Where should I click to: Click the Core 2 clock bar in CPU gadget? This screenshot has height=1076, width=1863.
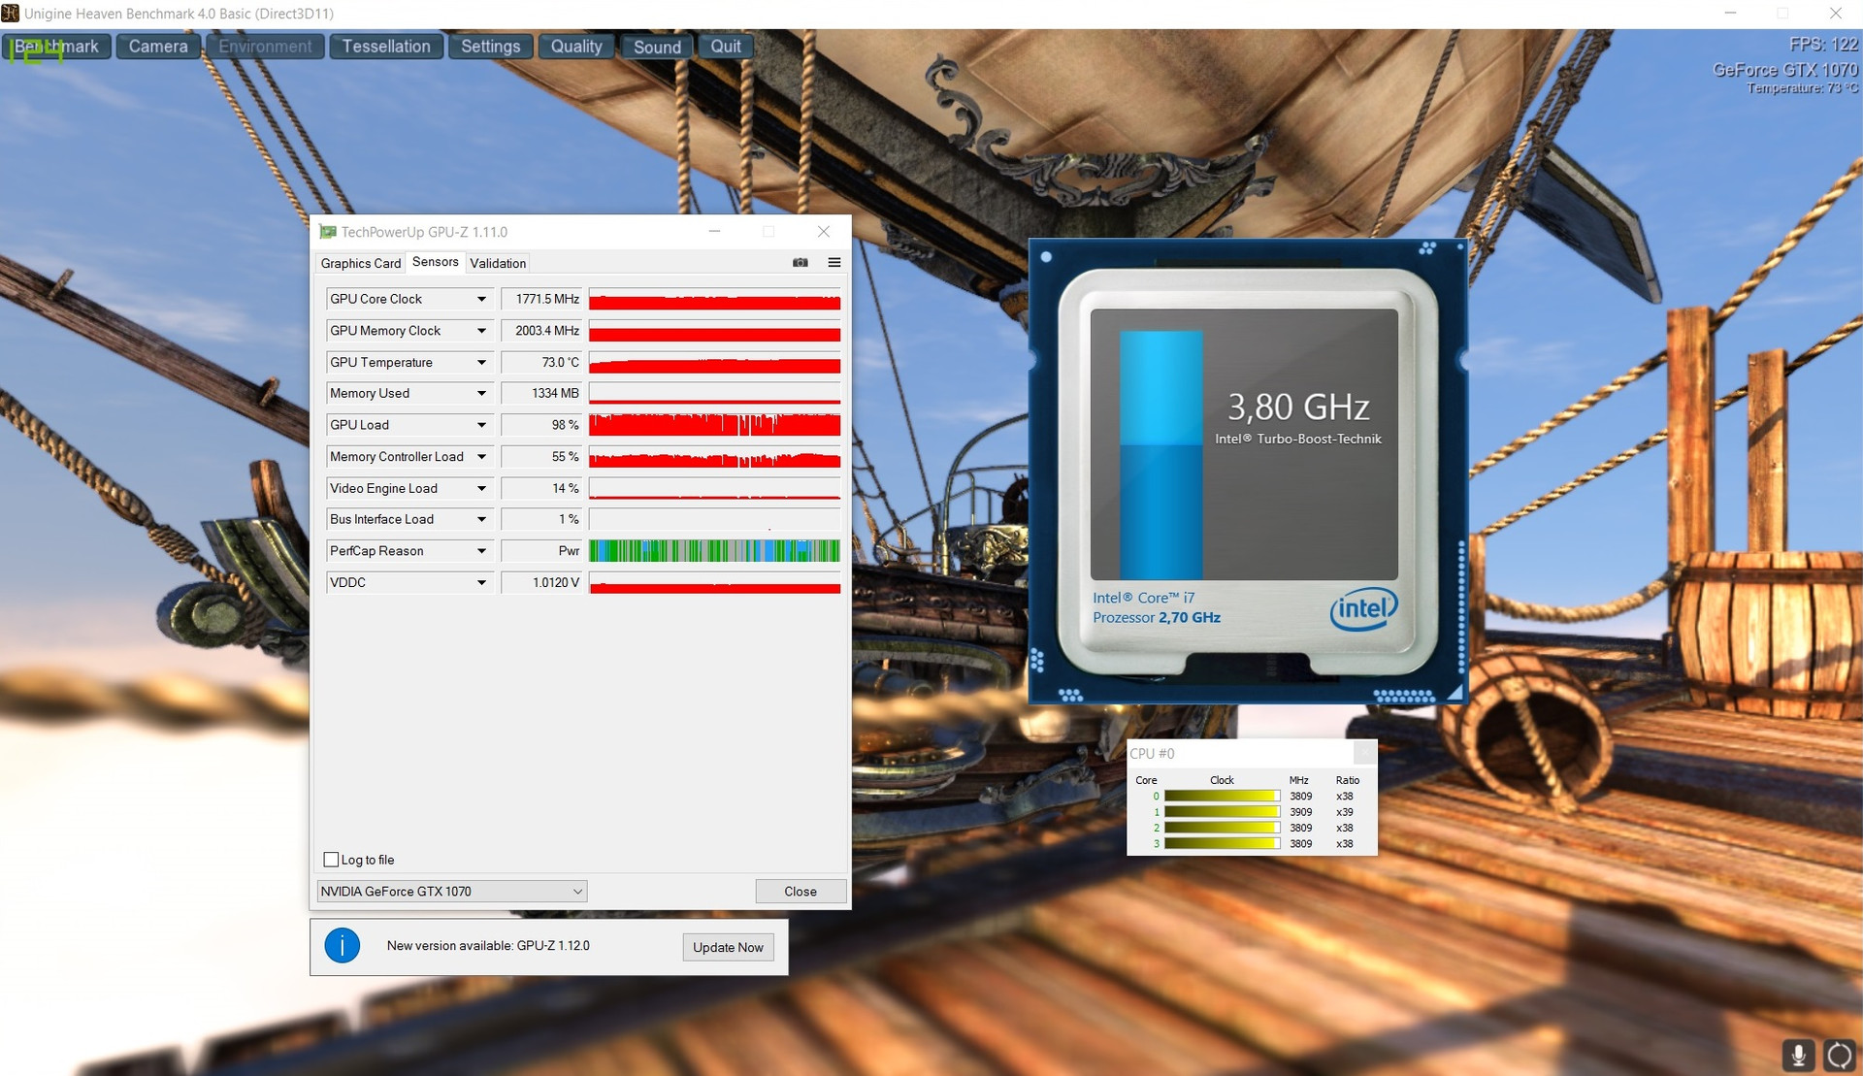click(1222, 828)
